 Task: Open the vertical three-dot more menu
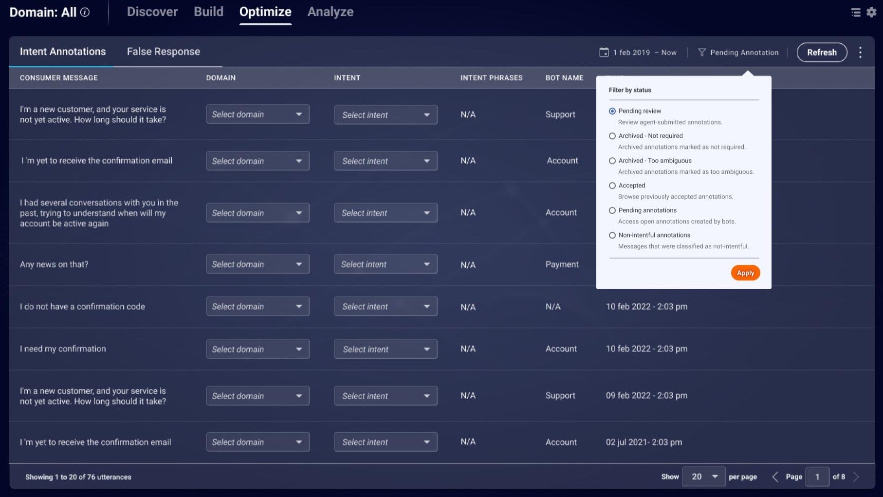click(860, 53)
